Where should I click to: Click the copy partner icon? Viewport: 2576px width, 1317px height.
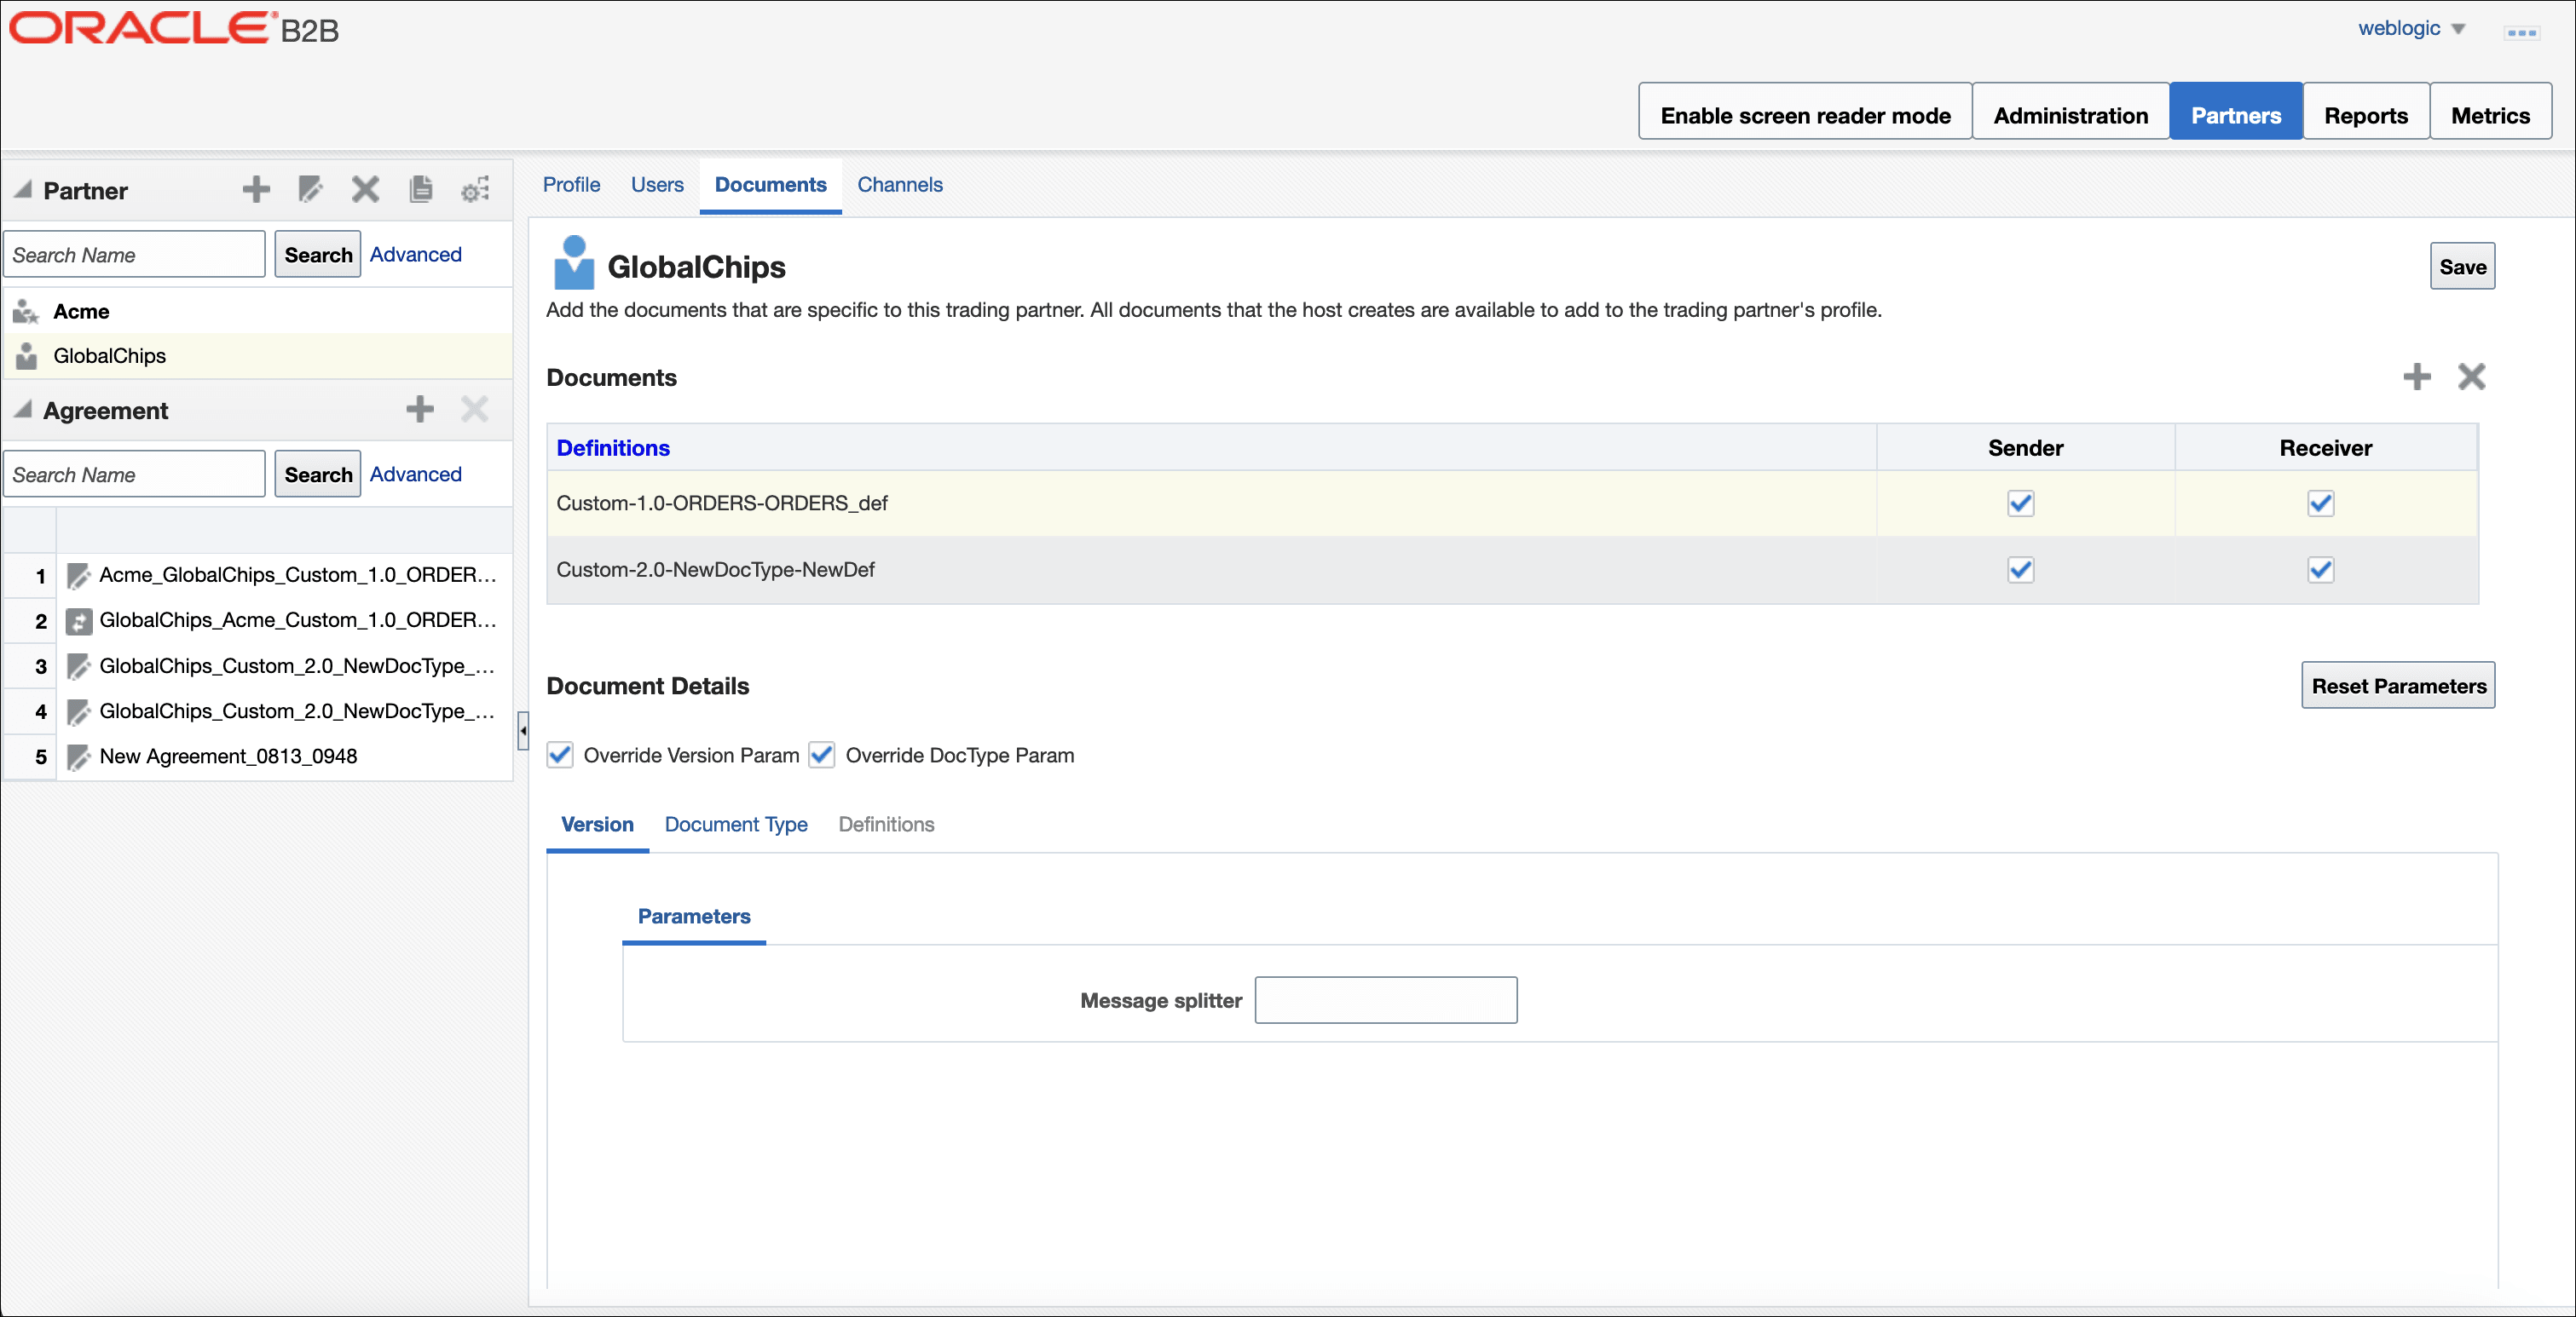click(x=421, y=190)
